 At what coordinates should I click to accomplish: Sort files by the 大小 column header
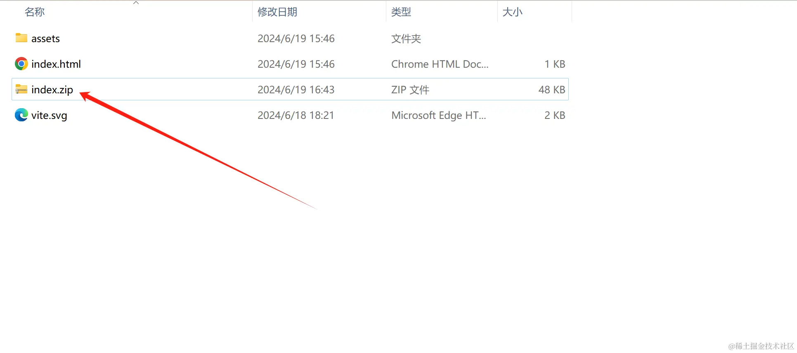click(x=513, y=12)
